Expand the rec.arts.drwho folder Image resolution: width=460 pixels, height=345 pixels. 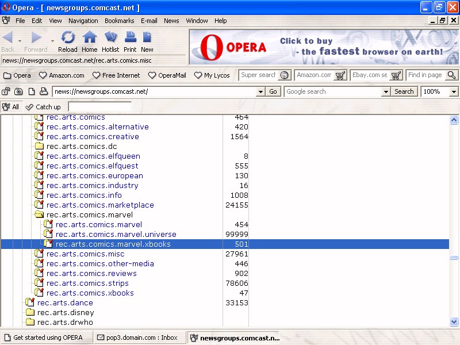click(30, 322)
